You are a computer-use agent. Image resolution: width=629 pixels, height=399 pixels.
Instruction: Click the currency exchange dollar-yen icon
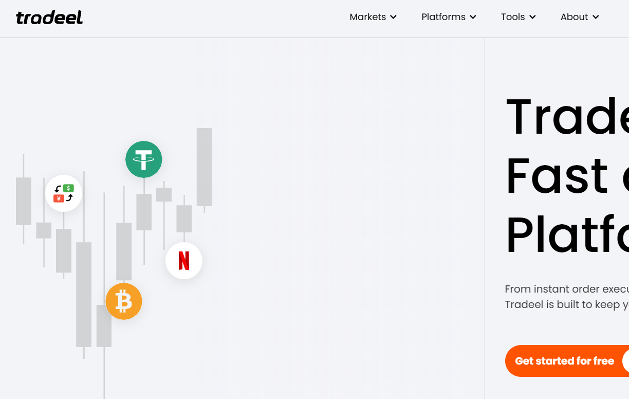[x=64, y=193]
